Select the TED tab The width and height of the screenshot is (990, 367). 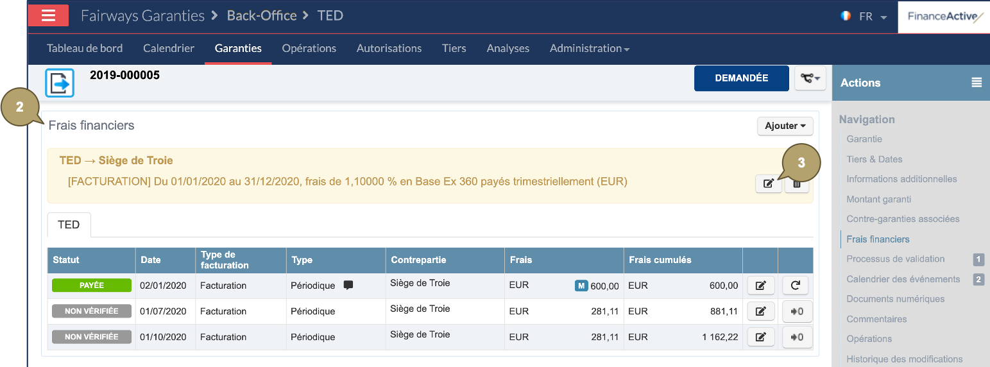pyautogui.click(x=69, y=225)
